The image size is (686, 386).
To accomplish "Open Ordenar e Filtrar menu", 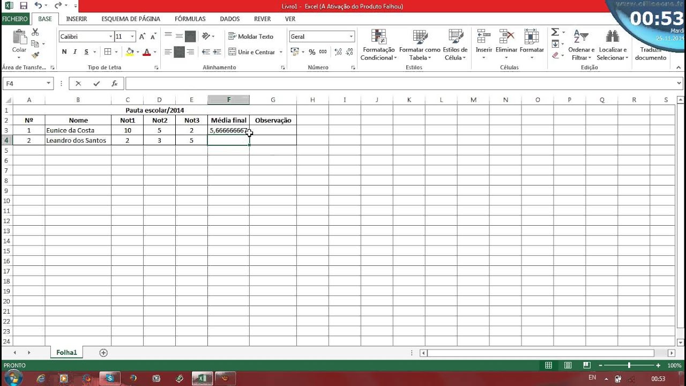I will 581,45.
